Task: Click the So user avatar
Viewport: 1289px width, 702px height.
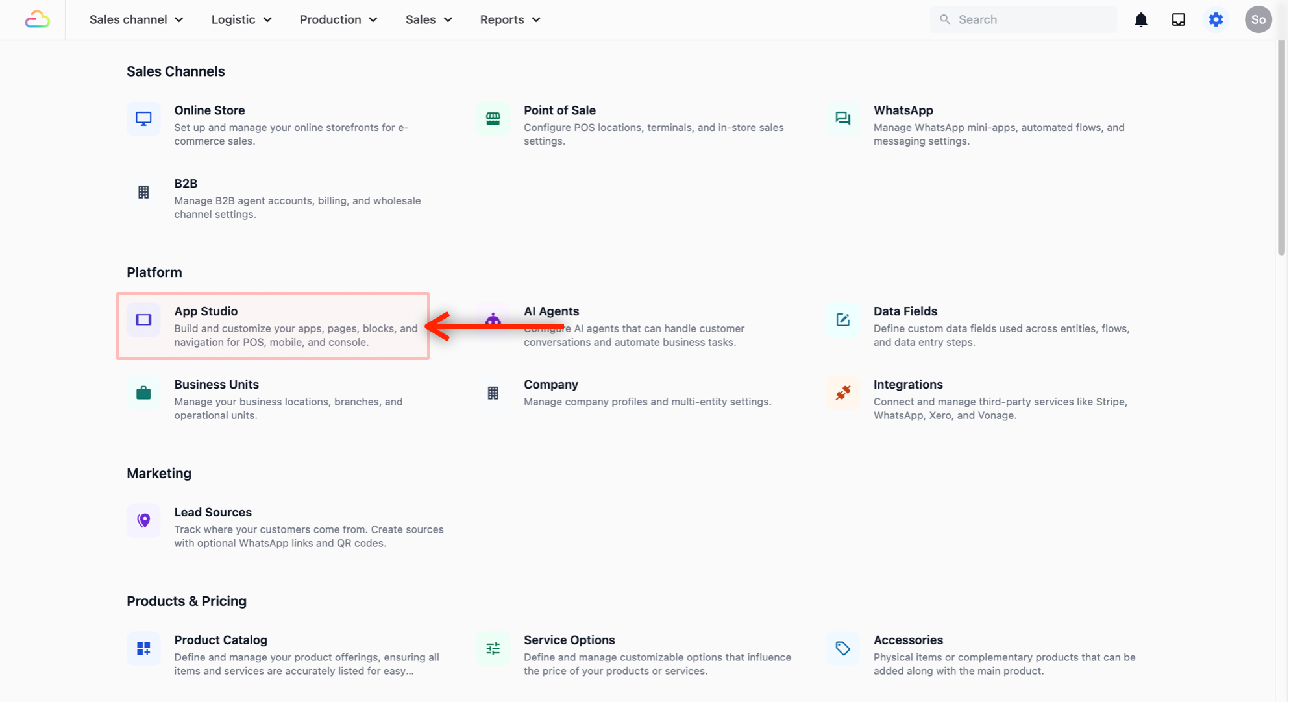Action: click(x=1257, y=19)
